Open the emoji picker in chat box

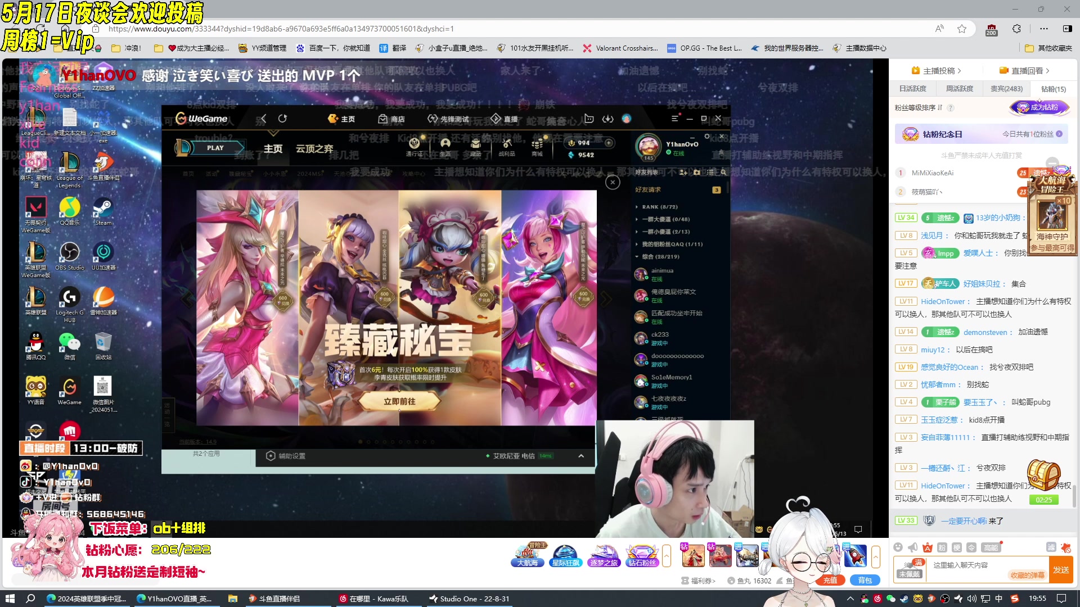898,547
